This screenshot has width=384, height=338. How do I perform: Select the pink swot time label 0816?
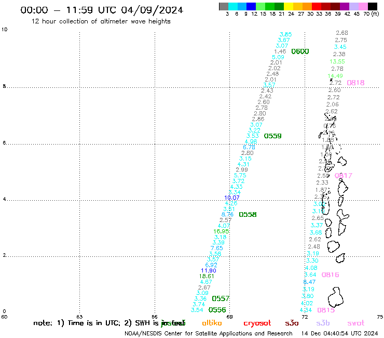(330, 275)
